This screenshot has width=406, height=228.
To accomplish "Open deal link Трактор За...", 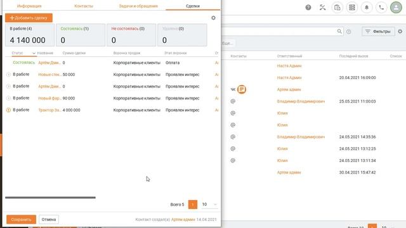I will click(49, 110).
